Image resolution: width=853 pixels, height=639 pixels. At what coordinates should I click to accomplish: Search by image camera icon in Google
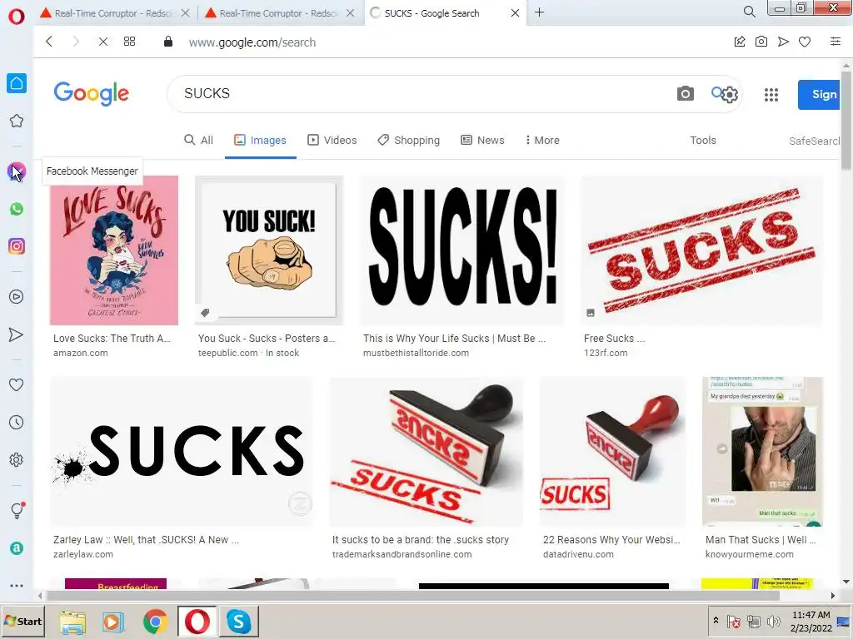[685, 94]
